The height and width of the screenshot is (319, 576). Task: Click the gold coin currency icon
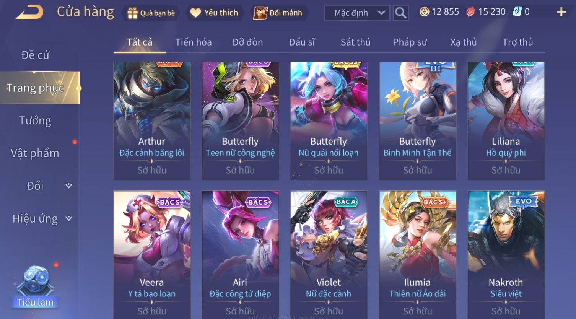click(x=424, y=12)
